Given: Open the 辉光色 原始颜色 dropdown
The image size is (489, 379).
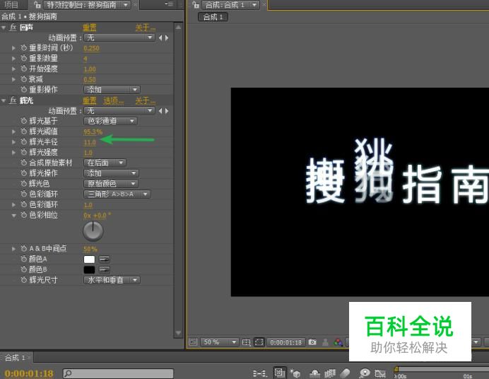Looking at the screenshot, I should [111, 184].
